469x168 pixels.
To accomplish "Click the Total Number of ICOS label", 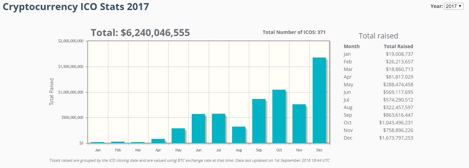I will pos(294,32).
